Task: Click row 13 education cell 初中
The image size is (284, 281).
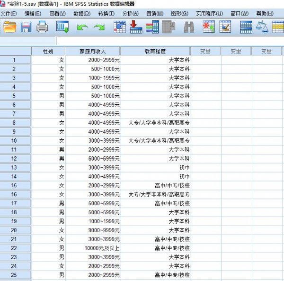Action: [x=156, y=168]
